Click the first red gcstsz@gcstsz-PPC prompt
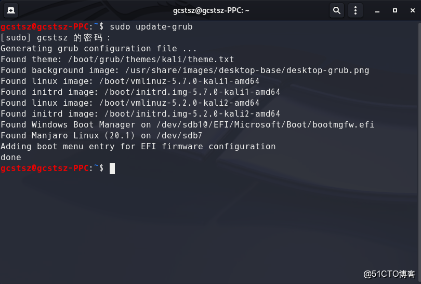Screen dimensions: 421x284 (45, 27)
